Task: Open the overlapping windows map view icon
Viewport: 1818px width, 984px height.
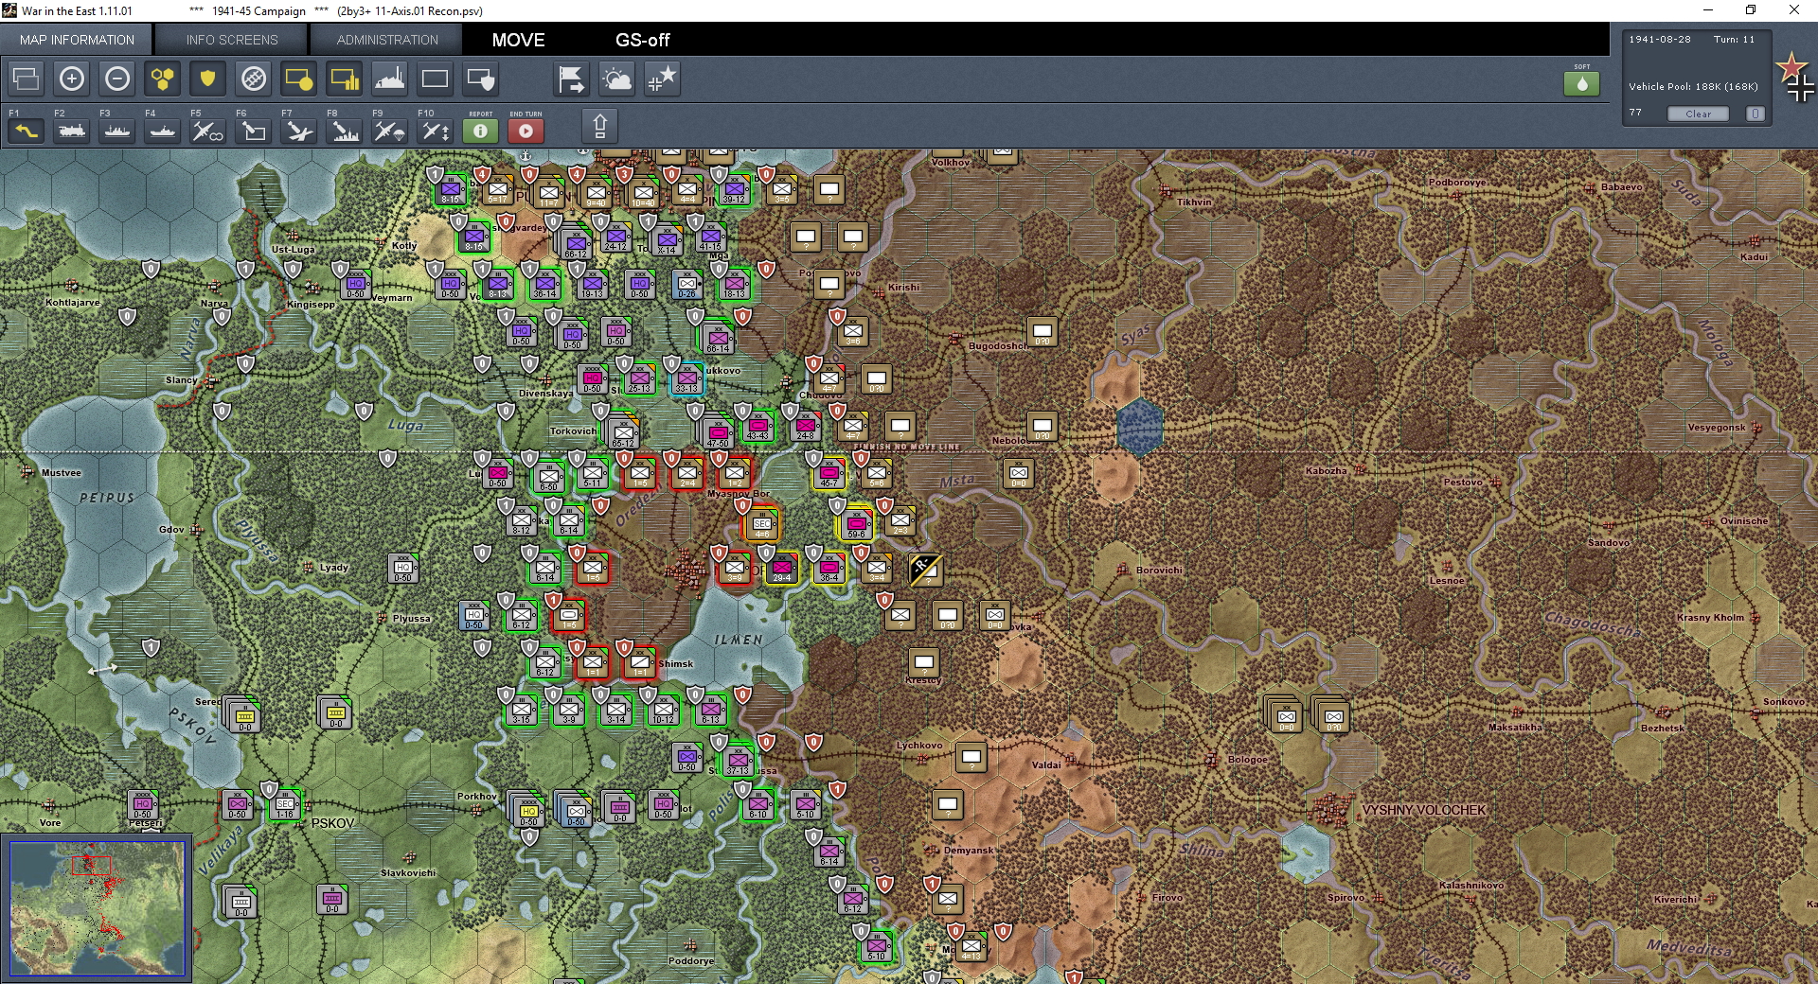Action: [27, 79]
